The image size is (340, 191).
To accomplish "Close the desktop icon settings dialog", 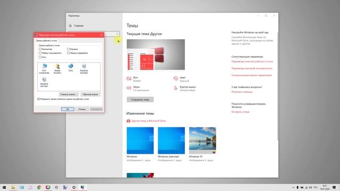I will pos(101,35).
